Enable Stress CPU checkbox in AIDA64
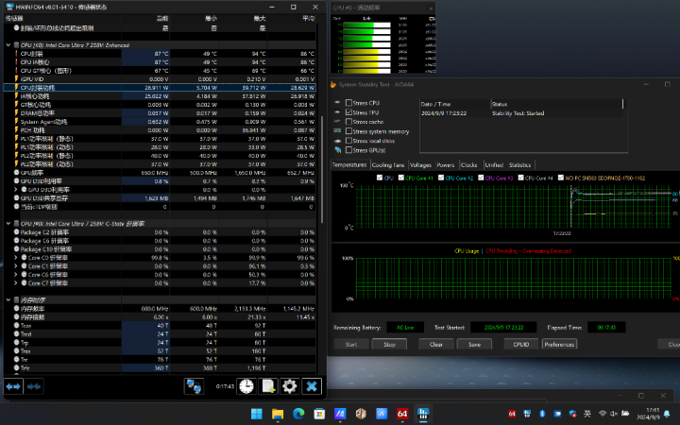680x425 pixels. tap(348, 103)
